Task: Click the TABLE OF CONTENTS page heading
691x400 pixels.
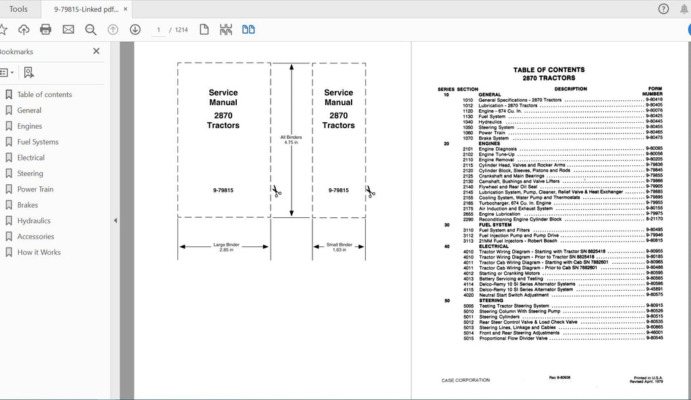Action: click(549, 69)
